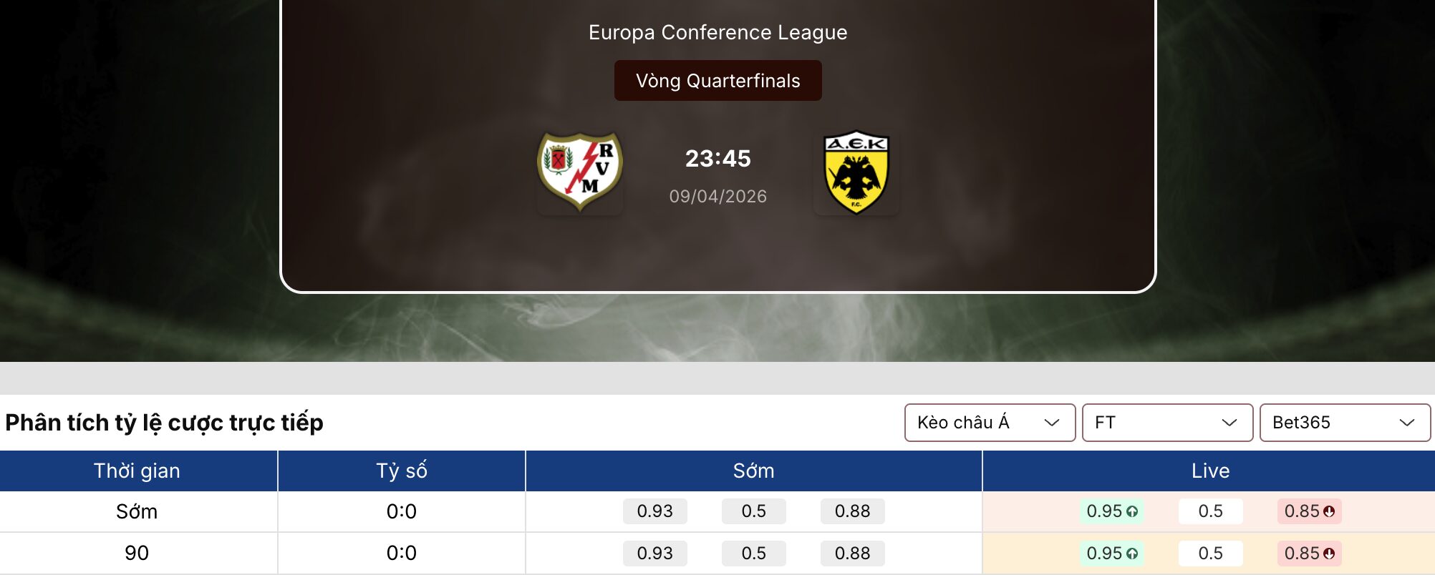Toggle the 0.85 Live odds cell
Screen dimensions: 1435x575
[x=1308, y=511]
